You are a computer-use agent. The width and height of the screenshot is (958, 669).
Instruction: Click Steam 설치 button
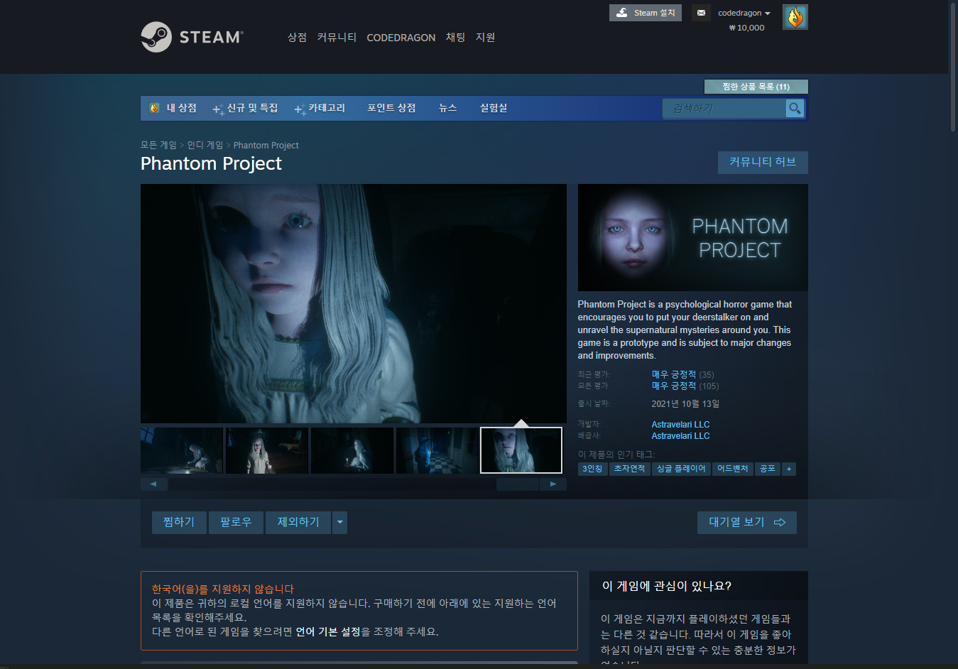[x=646, y=13]
